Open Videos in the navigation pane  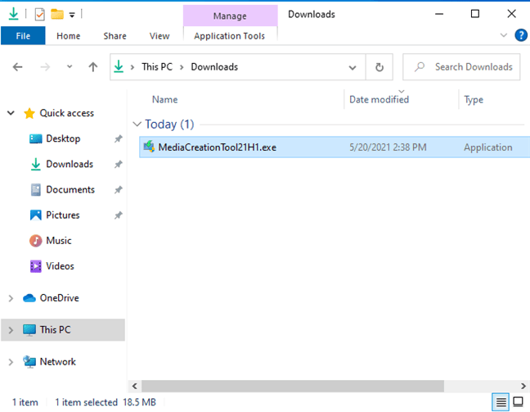pos(60,266)
